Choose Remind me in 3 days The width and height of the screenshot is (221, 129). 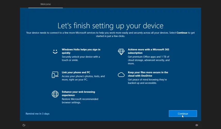37,114
